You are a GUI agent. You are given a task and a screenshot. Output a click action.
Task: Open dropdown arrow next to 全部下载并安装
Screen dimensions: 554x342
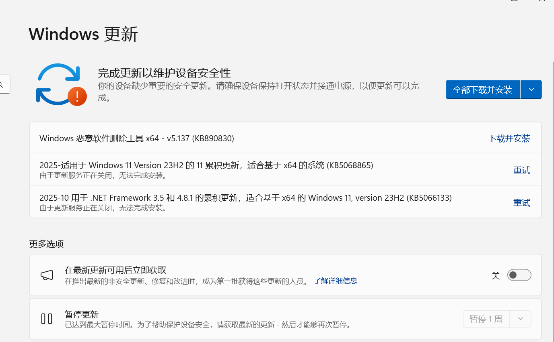tap(531, 90)
